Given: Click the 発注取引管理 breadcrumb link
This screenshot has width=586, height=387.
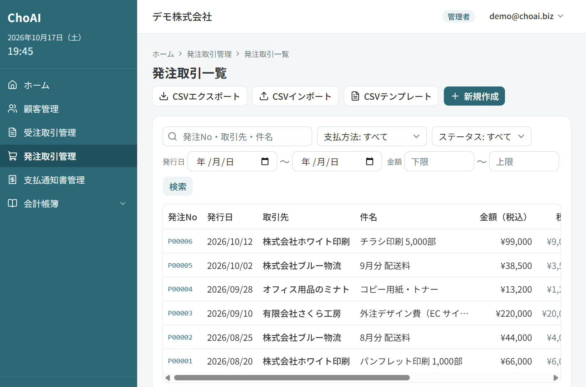Looking at the screenshot, I should [x=209, y=54].
